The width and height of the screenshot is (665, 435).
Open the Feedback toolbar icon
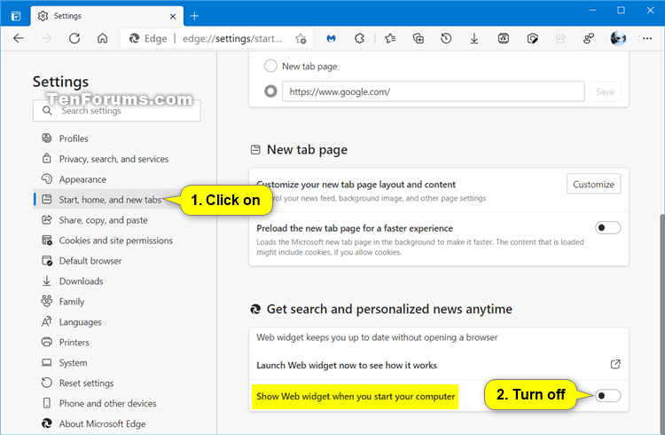click(589, 39)
